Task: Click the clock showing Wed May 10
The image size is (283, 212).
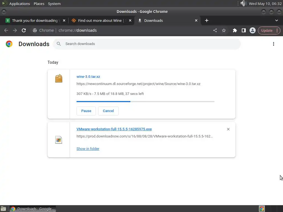Action: point(265,4)
